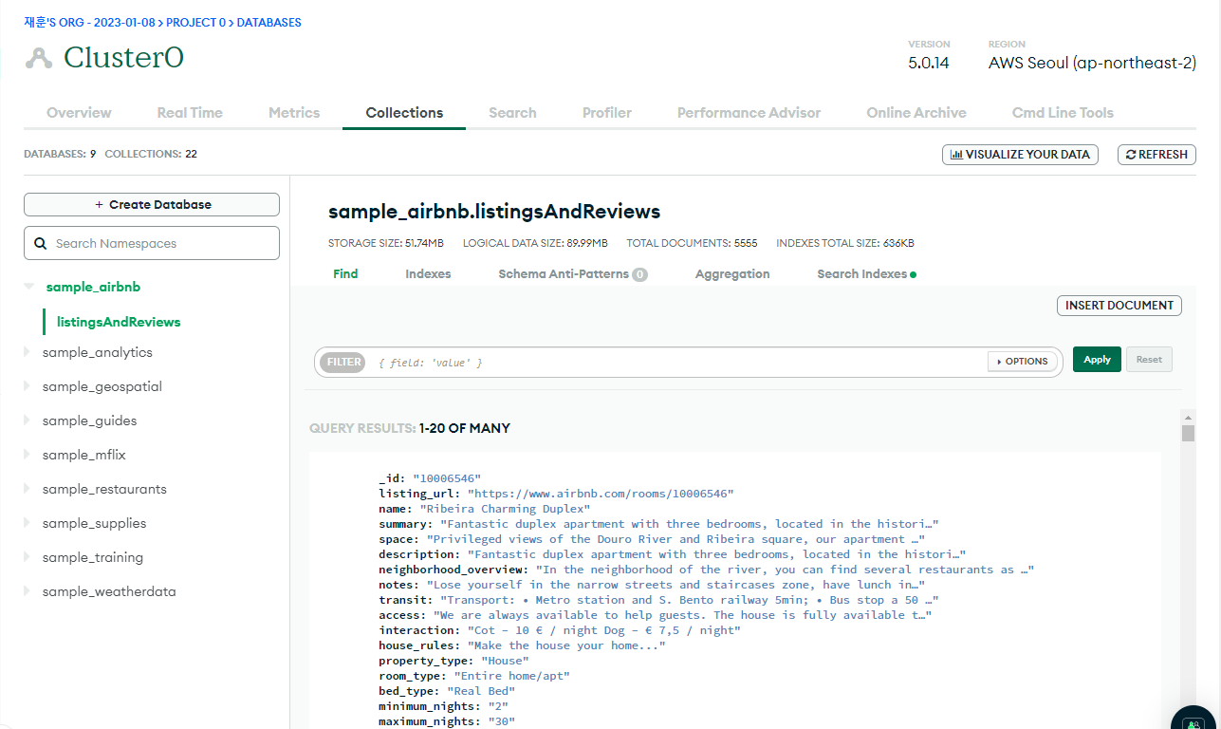Click the region "AWS Seoul (ap-northeast-2)"
This screenshot has width=1221, height=729.
pos(1092,64)
